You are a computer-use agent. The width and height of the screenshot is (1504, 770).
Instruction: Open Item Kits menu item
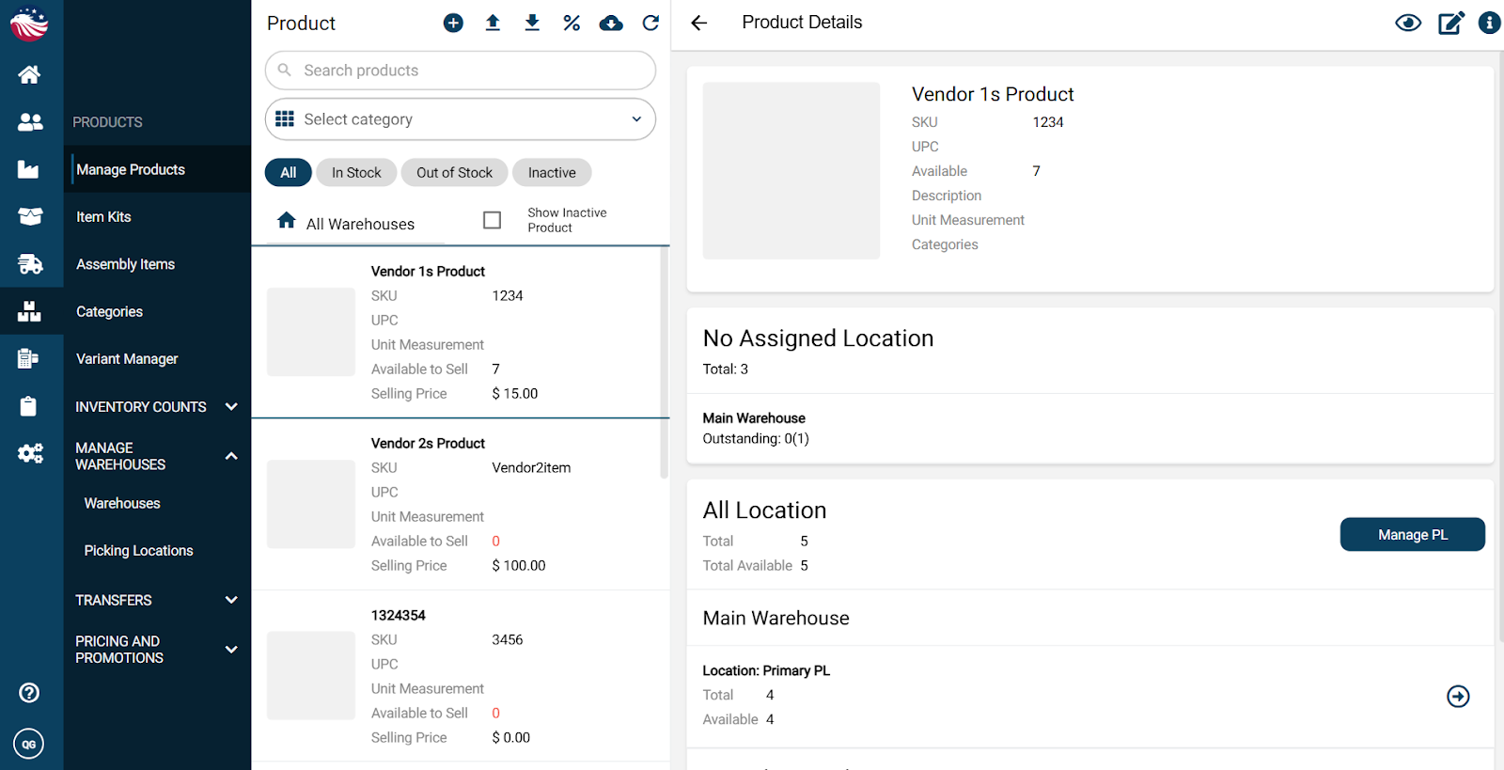(x=103, y=217)
